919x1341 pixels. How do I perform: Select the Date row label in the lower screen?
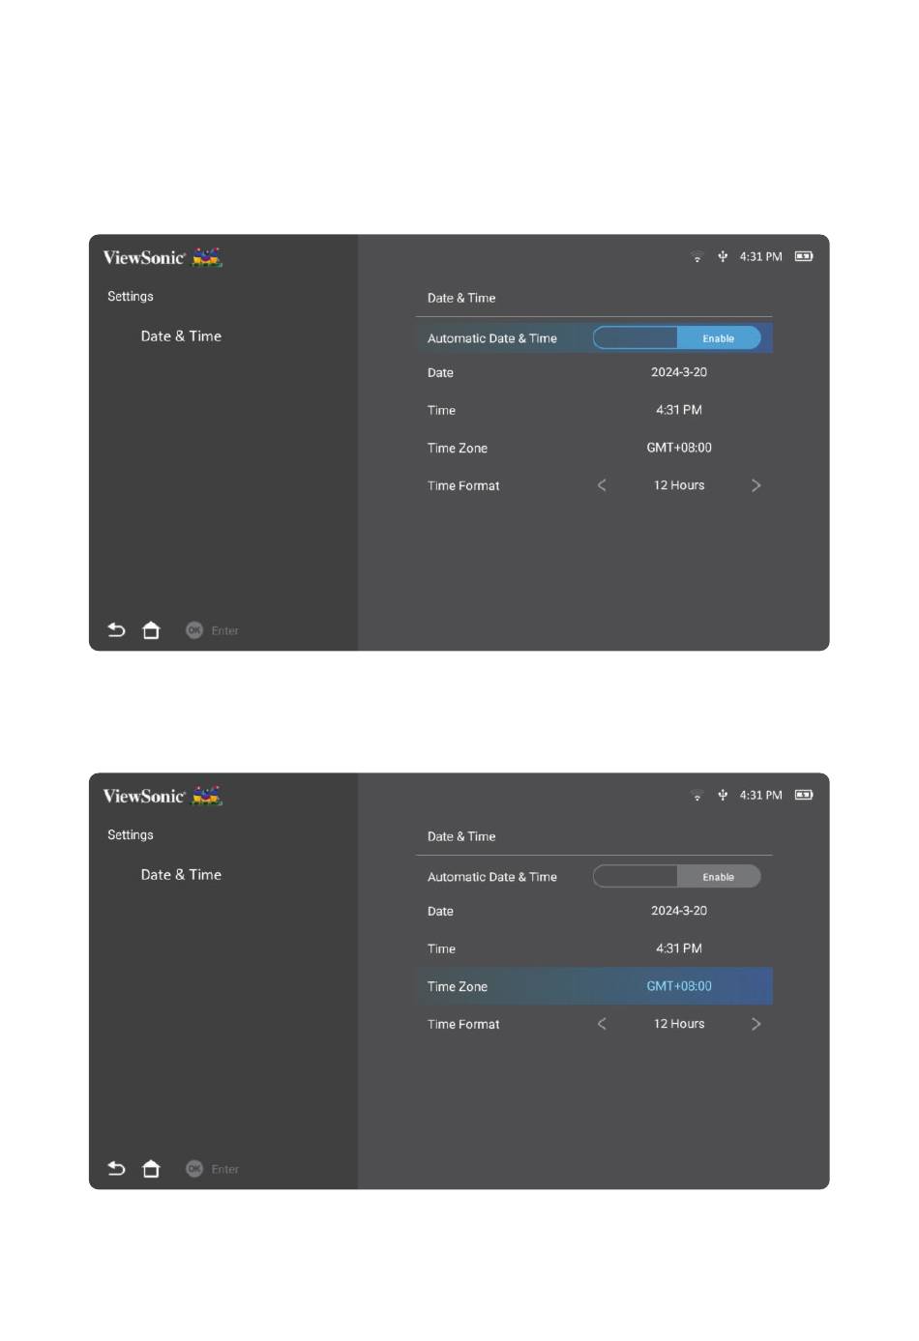click(440, 912)
